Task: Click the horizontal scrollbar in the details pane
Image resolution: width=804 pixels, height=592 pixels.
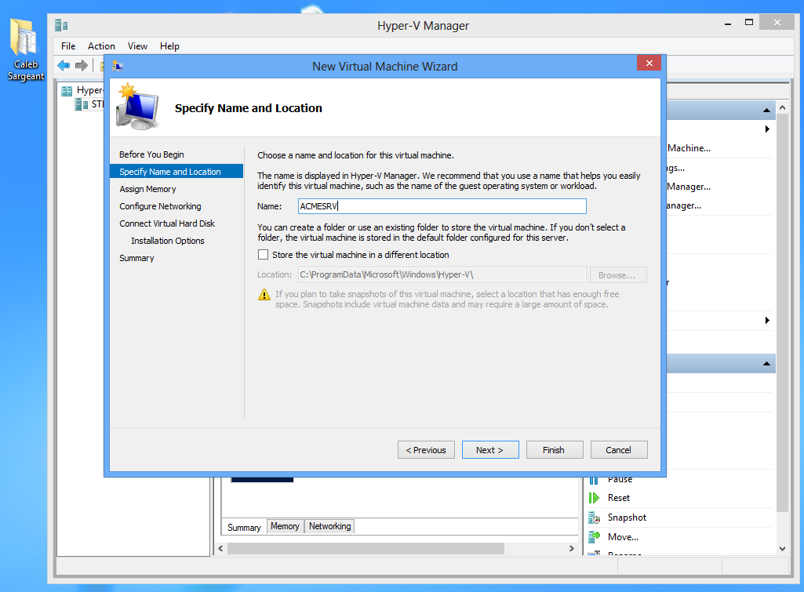Action: pyautogui.click(x=366, y=548)
